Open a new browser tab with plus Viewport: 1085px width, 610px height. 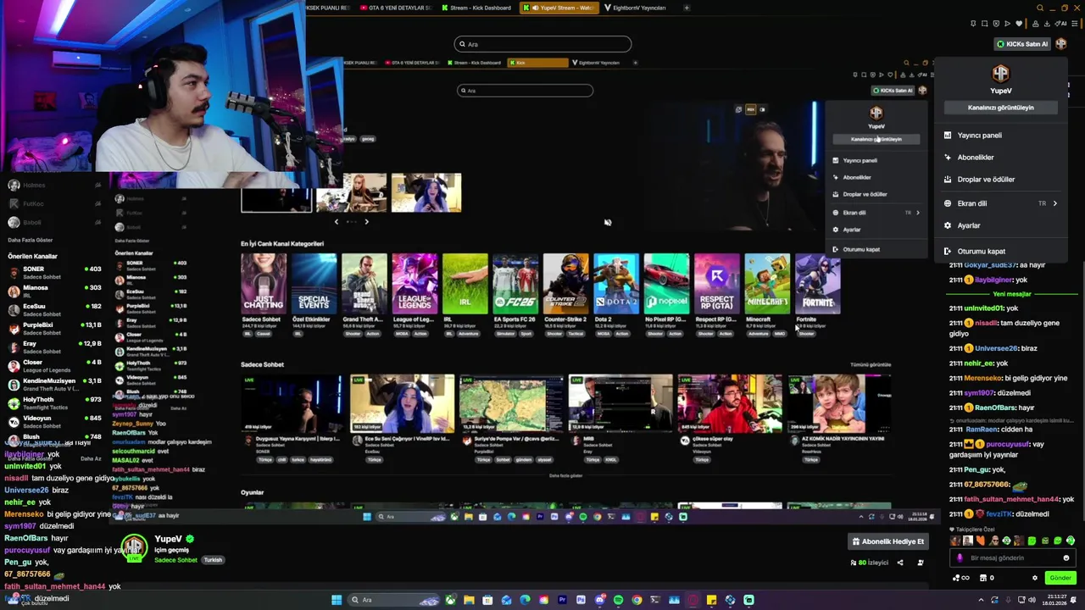pyautogui.click(x=687, y=8)
